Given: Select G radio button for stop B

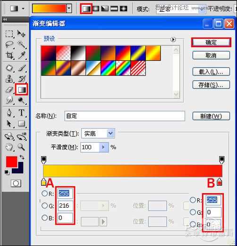Looking at the screenshot, I should pyautogui.click(x=193, y=212).
